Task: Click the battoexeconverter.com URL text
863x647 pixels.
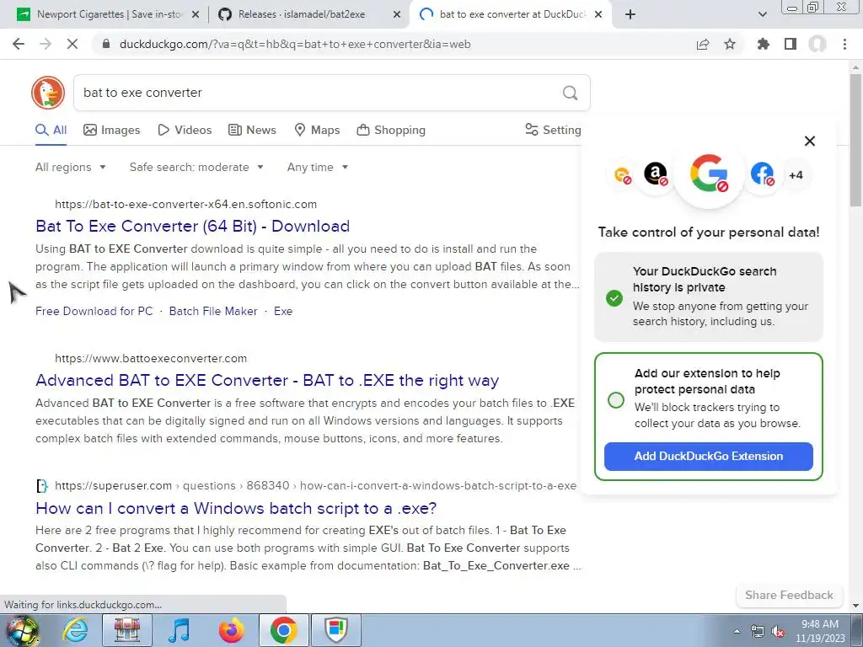Action: pyautogui.click(x=151, y=358)
